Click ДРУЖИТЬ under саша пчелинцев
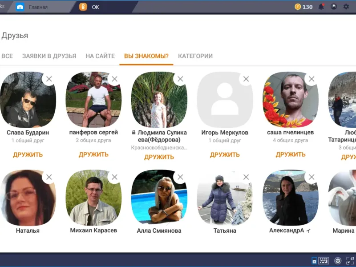This screenshot has height=267, width=356. tap(291, 154)
